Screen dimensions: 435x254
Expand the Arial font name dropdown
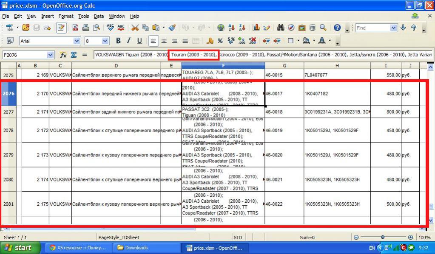(77, 41)
